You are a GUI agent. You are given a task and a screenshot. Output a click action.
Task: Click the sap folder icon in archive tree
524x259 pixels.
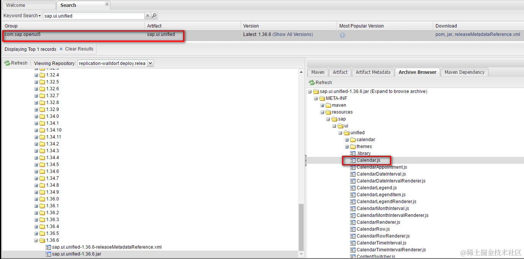pos(334,119)
